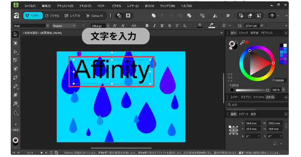Screen dimensions: 301x157
Task: Toggle bold formatting
Action: tap(147, 26)
